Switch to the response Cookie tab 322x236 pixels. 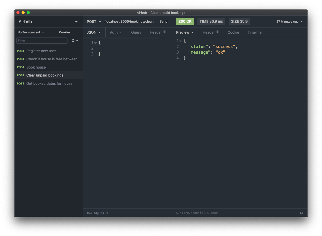pyautogui.click(x=233, y=32)
